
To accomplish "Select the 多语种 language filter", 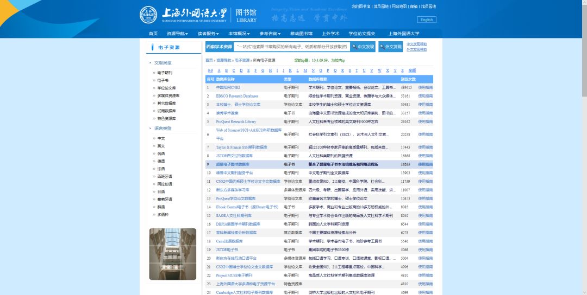I will click(163, 214).
